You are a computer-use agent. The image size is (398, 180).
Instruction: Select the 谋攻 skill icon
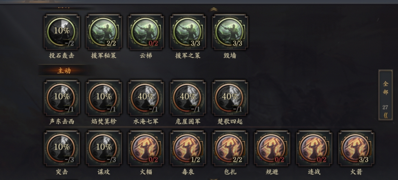(x=104, y=148)
